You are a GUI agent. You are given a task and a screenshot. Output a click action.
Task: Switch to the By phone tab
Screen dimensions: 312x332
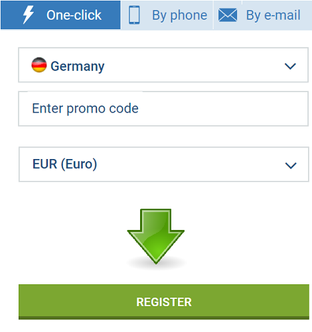tap(167, 15)
